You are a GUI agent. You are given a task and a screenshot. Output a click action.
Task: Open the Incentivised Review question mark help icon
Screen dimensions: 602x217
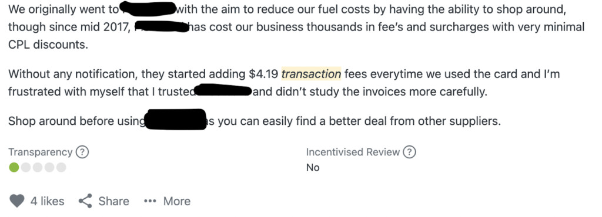(410, 152)
